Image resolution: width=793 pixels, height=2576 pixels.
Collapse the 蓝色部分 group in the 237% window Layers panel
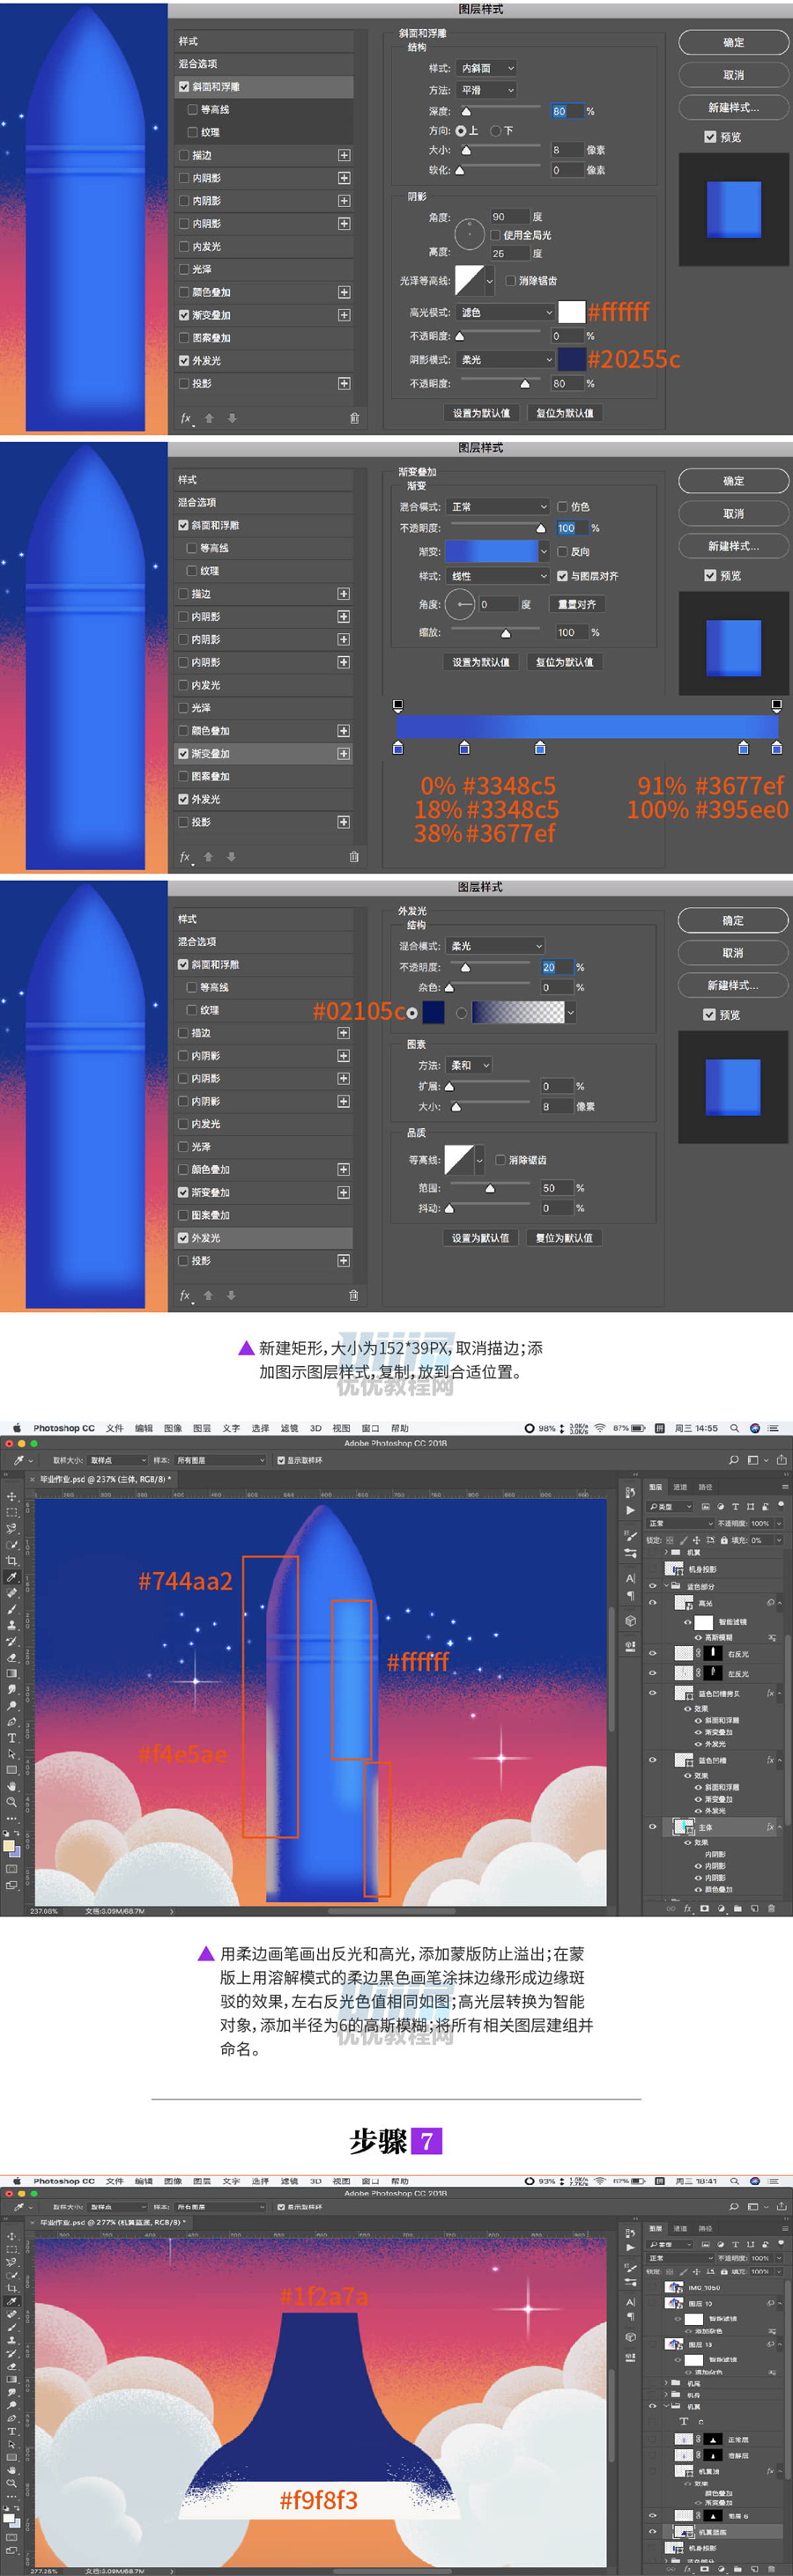666,1586
